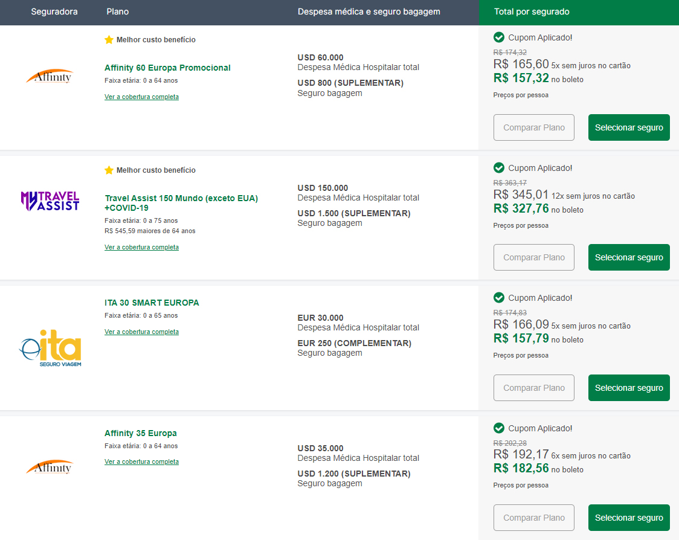The width and height of the screenshot is (679, 540).
Task: Click Selecionar seguro for Affinity 35 Europa
Action: coord(629,518)
